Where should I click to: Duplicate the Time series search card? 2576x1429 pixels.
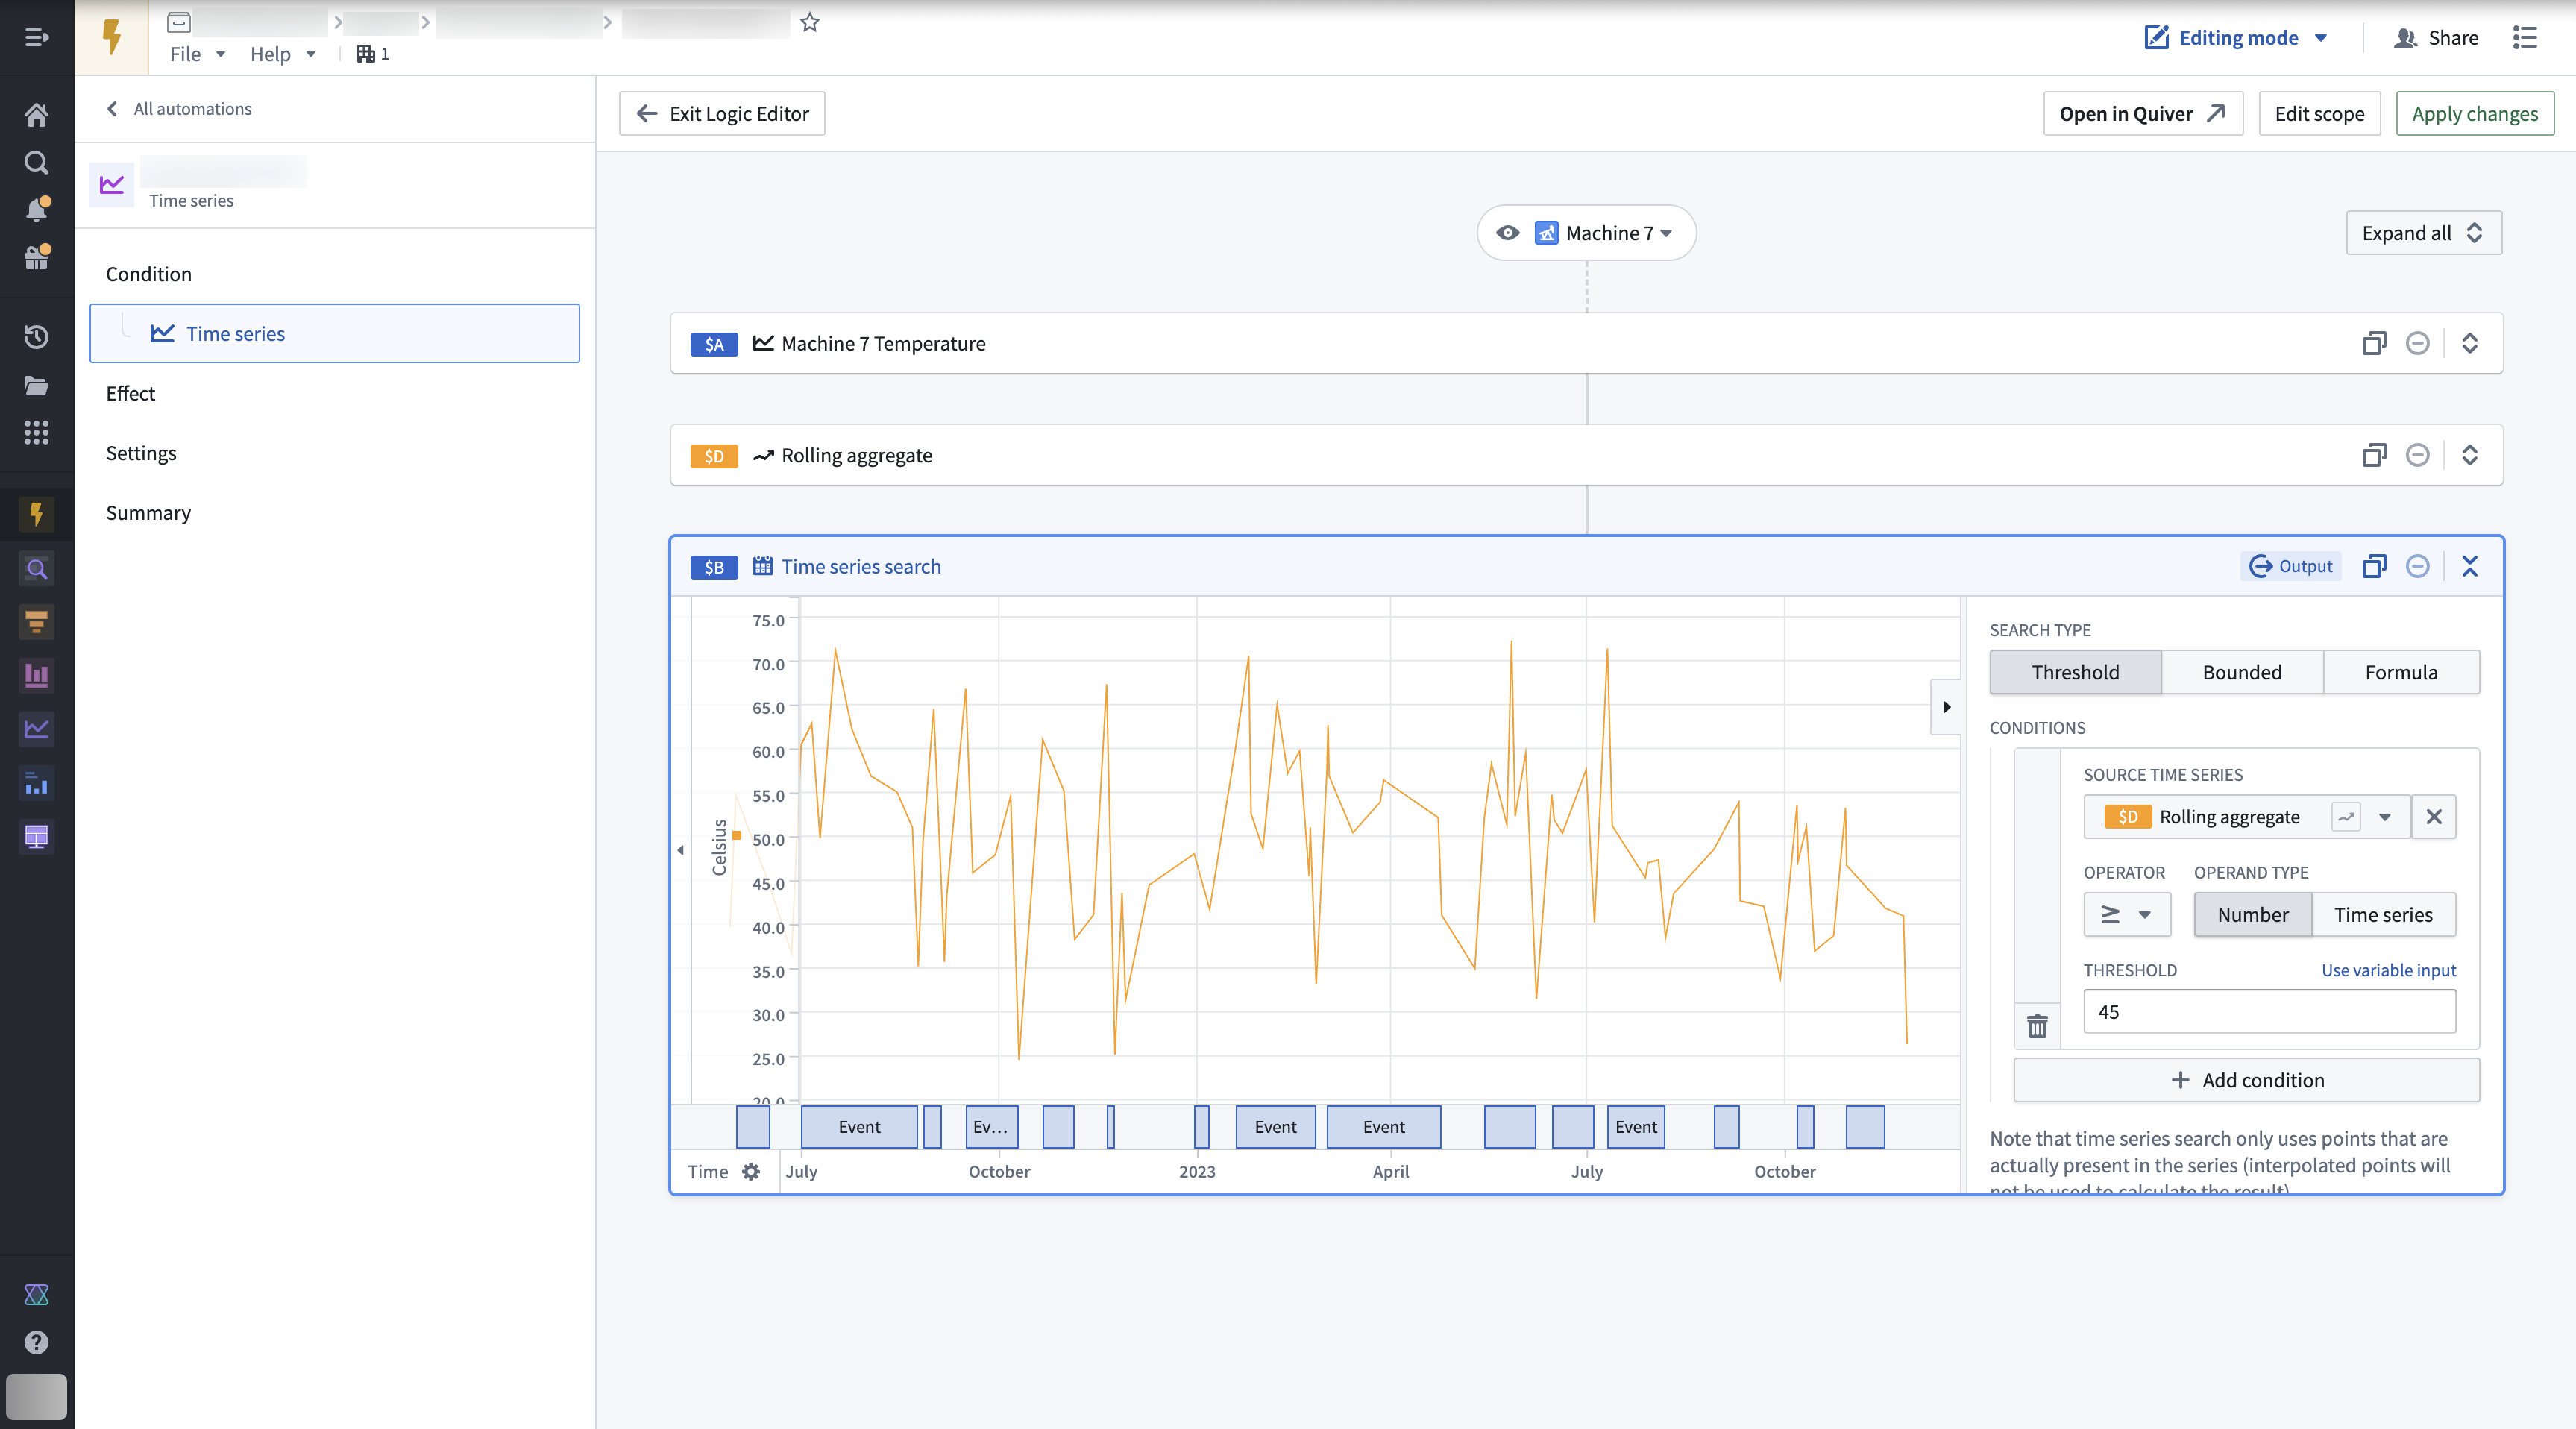[x=2374, y=566]
